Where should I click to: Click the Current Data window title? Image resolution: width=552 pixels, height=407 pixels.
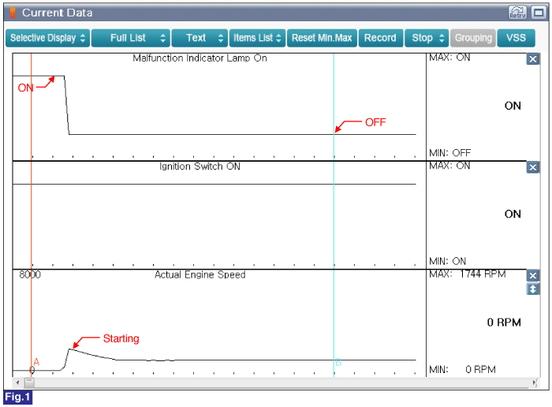coord(57,13)
